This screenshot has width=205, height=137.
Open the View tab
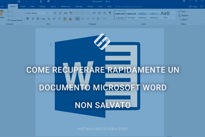(x=100, y=6)
